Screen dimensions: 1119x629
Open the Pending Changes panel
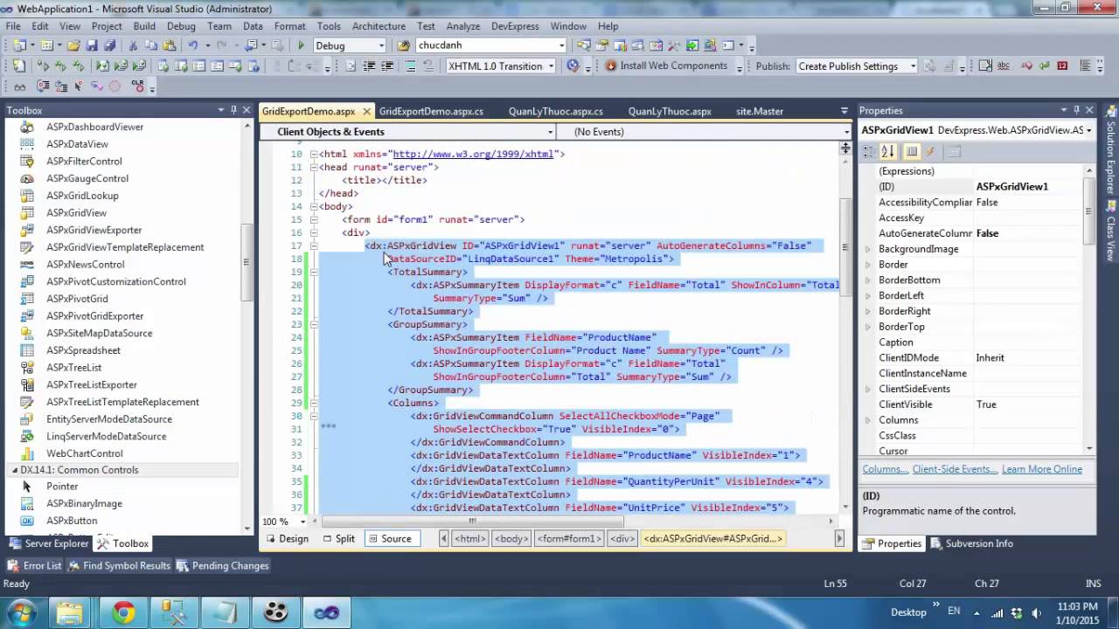[222, 565]
